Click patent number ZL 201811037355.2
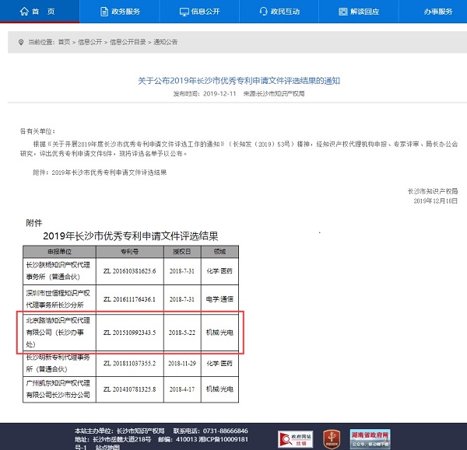Image resolution: width=467 pixels, height=450 pixels. click(129, 364)
